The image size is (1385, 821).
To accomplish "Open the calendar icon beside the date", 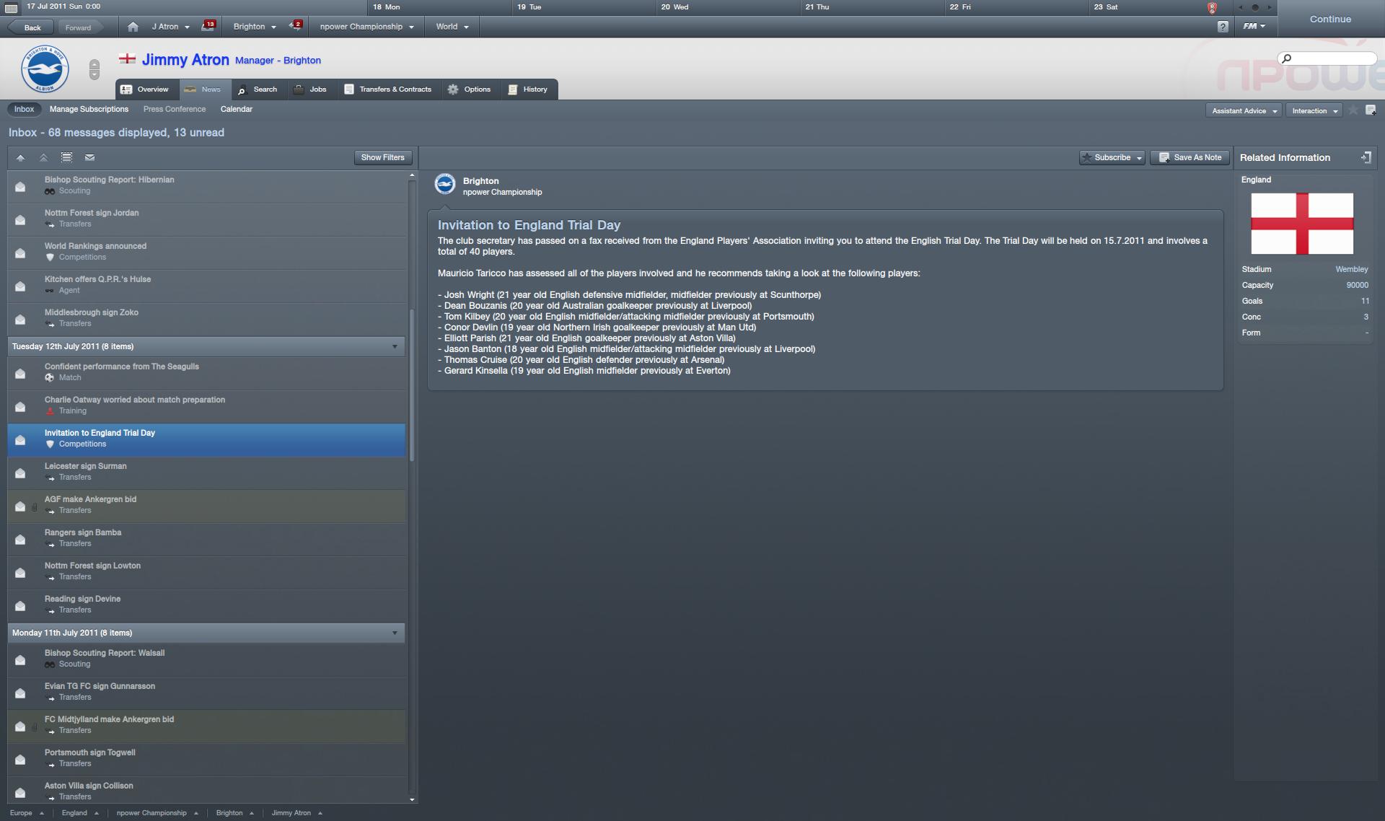I will tap(12, 8).
